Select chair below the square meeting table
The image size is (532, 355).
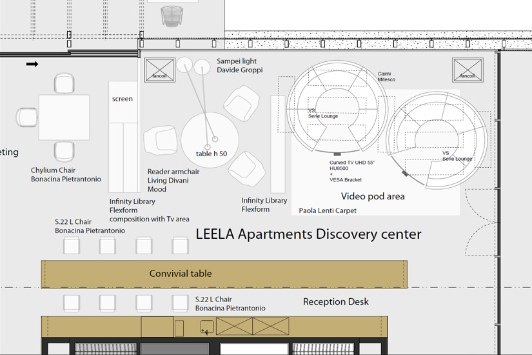(64, 151)
